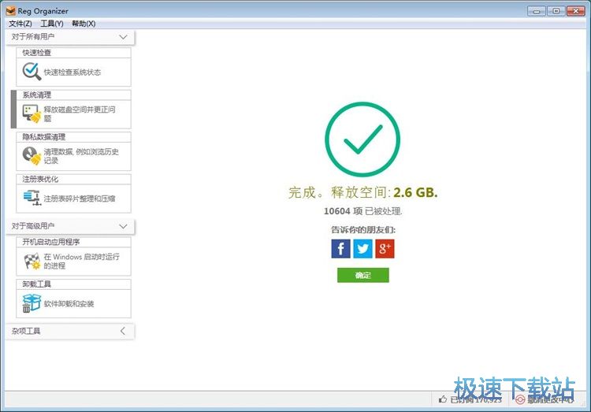Minimize the Reg Organizer window

537,11
